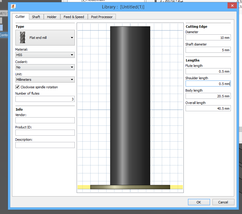This screenshot has height=214, width=242.
Task: Click the tool preview image
Action: click(130, 105)
